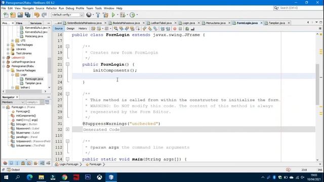Click the Comment code editor icon
The height and width of the screenshot is (182, 324).
187,29
